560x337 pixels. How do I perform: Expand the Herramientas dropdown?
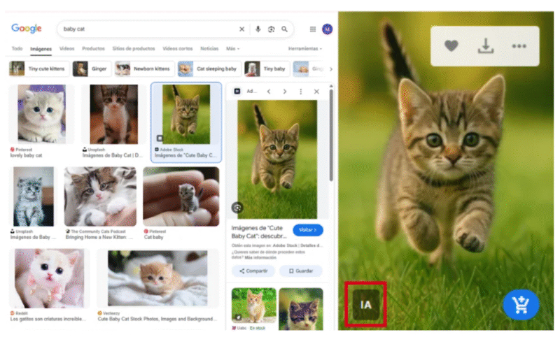click(x=305, y=48)
